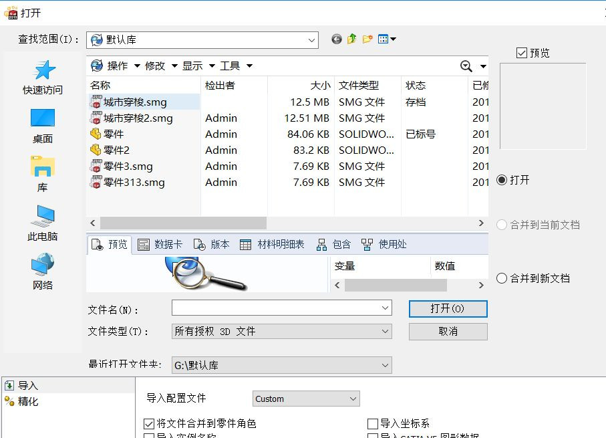Open the 材料明细表 tab
The width and height of the screenshot is (606, 438).
273,245
